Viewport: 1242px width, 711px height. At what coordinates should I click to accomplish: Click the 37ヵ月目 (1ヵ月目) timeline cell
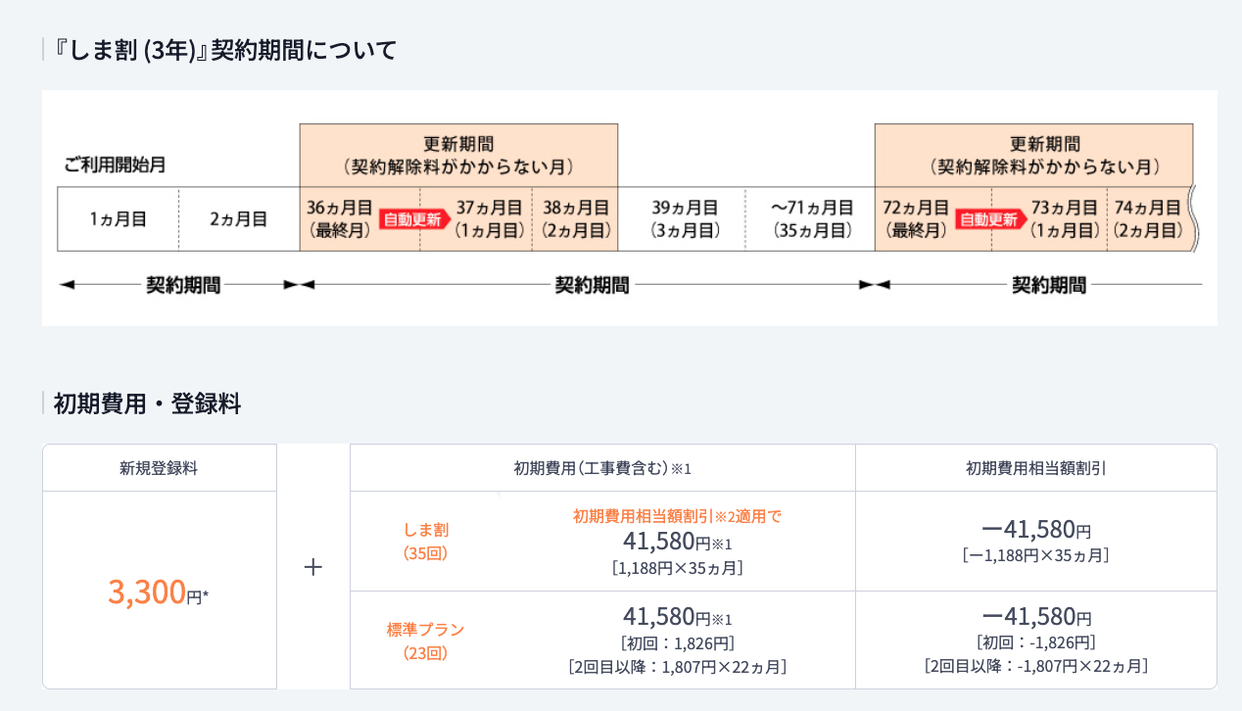click(491, 219)
